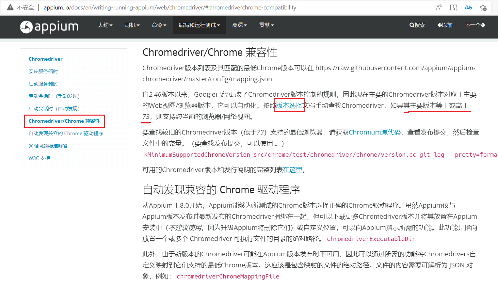Click the browser address bar URL
498x286 pixels.
[170, 8]
